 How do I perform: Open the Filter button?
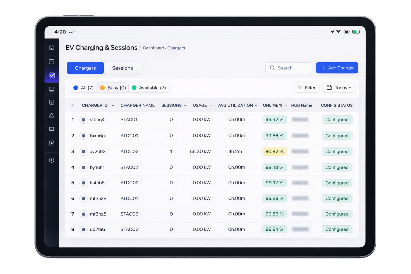[307, 88]
